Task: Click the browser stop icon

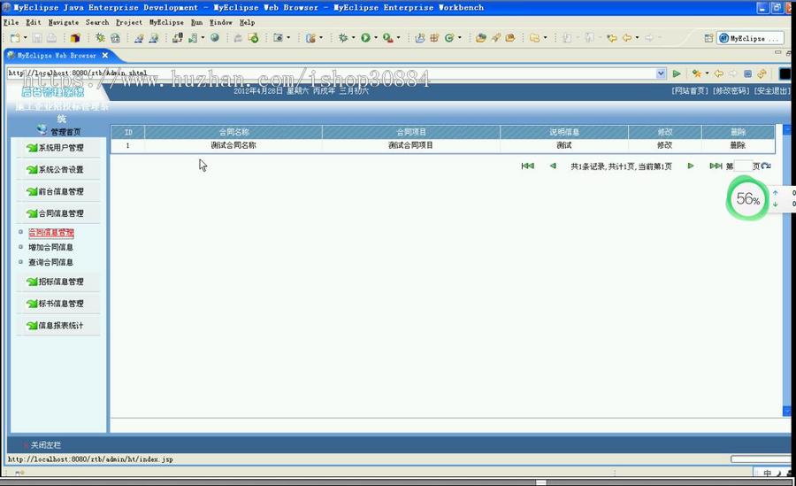Action: coord(747,73)
